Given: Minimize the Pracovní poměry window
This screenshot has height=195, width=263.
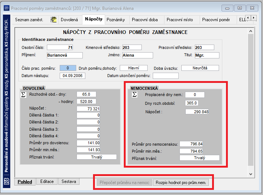Looking at the screenshot, I should [x=227, y=8].
